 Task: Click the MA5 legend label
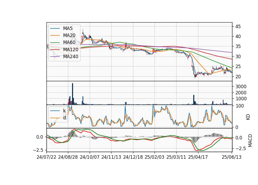pyautogui.click(x=68, y=28)
